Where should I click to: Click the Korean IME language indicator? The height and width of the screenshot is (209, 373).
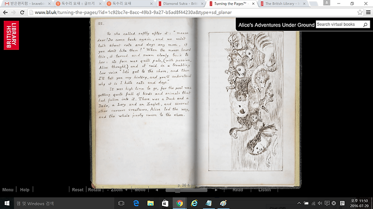(x=342, y=203)
